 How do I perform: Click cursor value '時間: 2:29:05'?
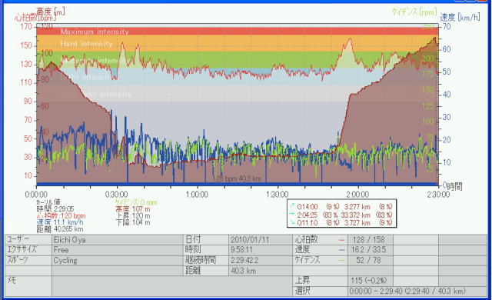(55, 209)
